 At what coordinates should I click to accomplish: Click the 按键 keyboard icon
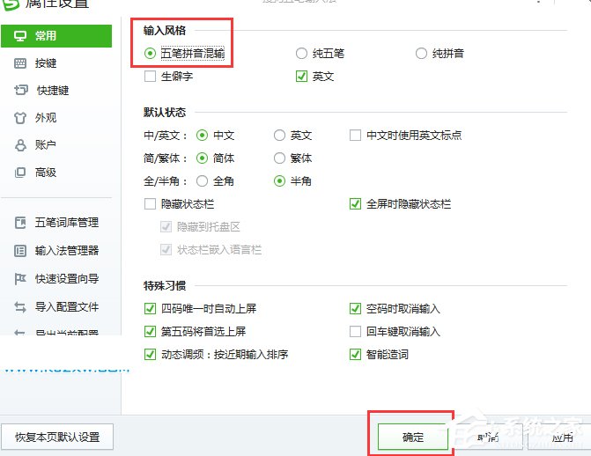pyautogui.click(x=20, y=63)
